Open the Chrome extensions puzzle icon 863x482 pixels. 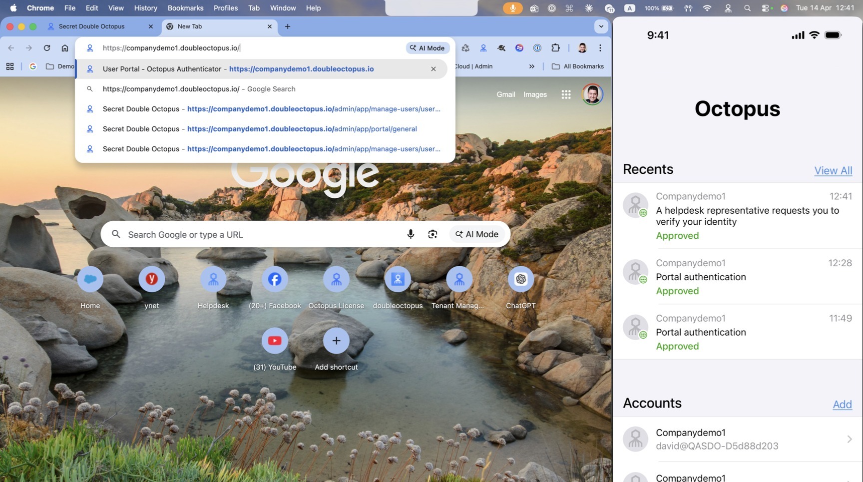pyautogui.click(x=555, y=48)
